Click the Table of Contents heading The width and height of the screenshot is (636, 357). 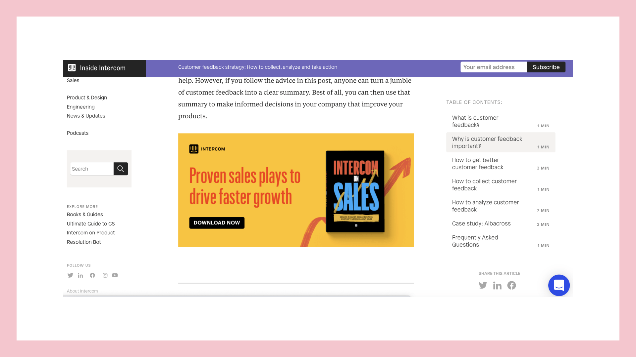(x=474, y=102)
